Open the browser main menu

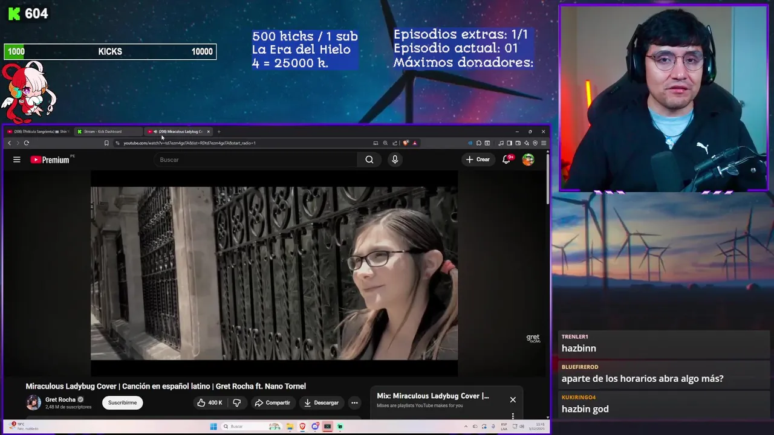[544, 143]
